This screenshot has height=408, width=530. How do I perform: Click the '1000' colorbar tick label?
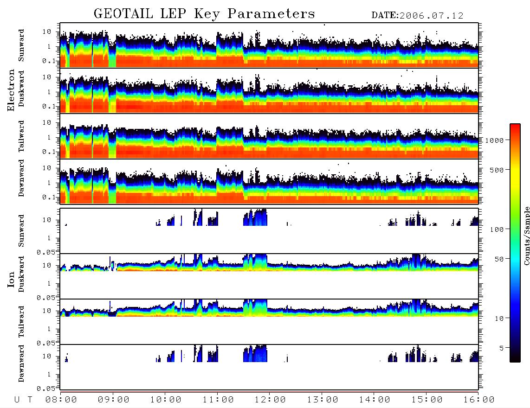(494, 140)
